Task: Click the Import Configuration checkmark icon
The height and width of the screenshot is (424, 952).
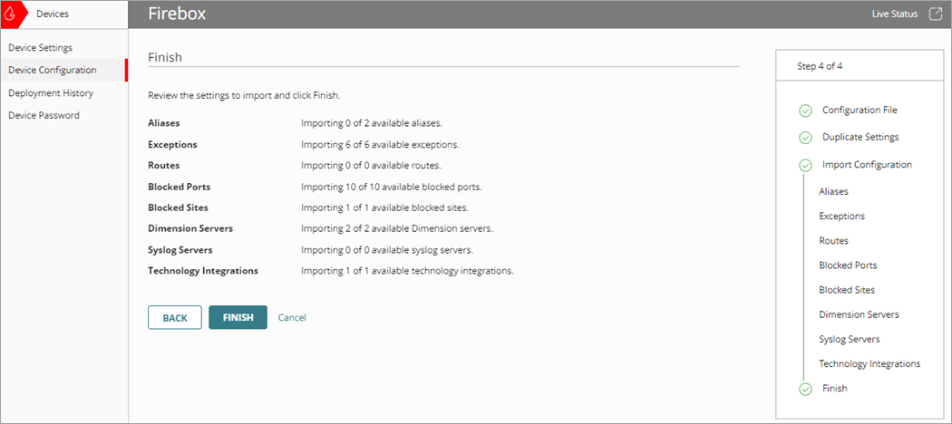Action: 805,165
